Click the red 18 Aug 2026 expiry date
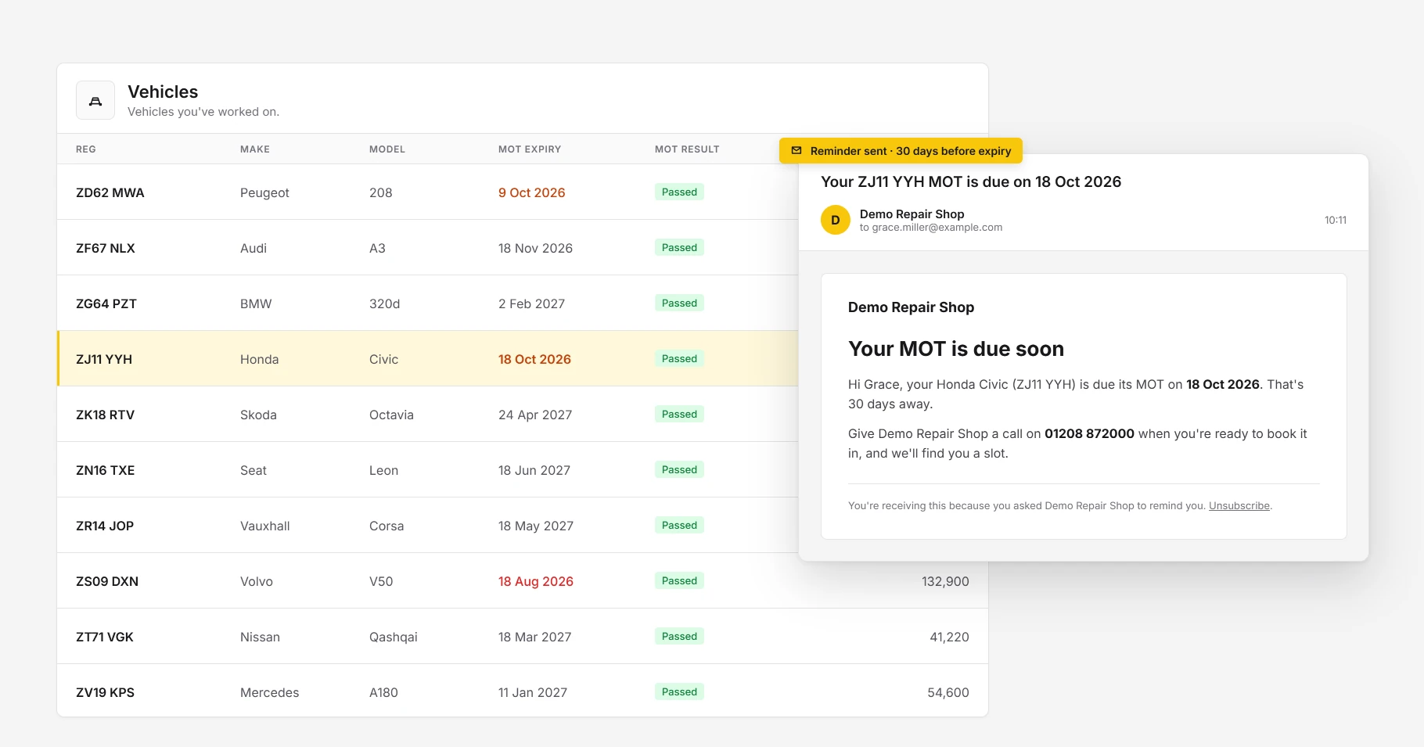1424x747 pixels. [x=536, y=581]
